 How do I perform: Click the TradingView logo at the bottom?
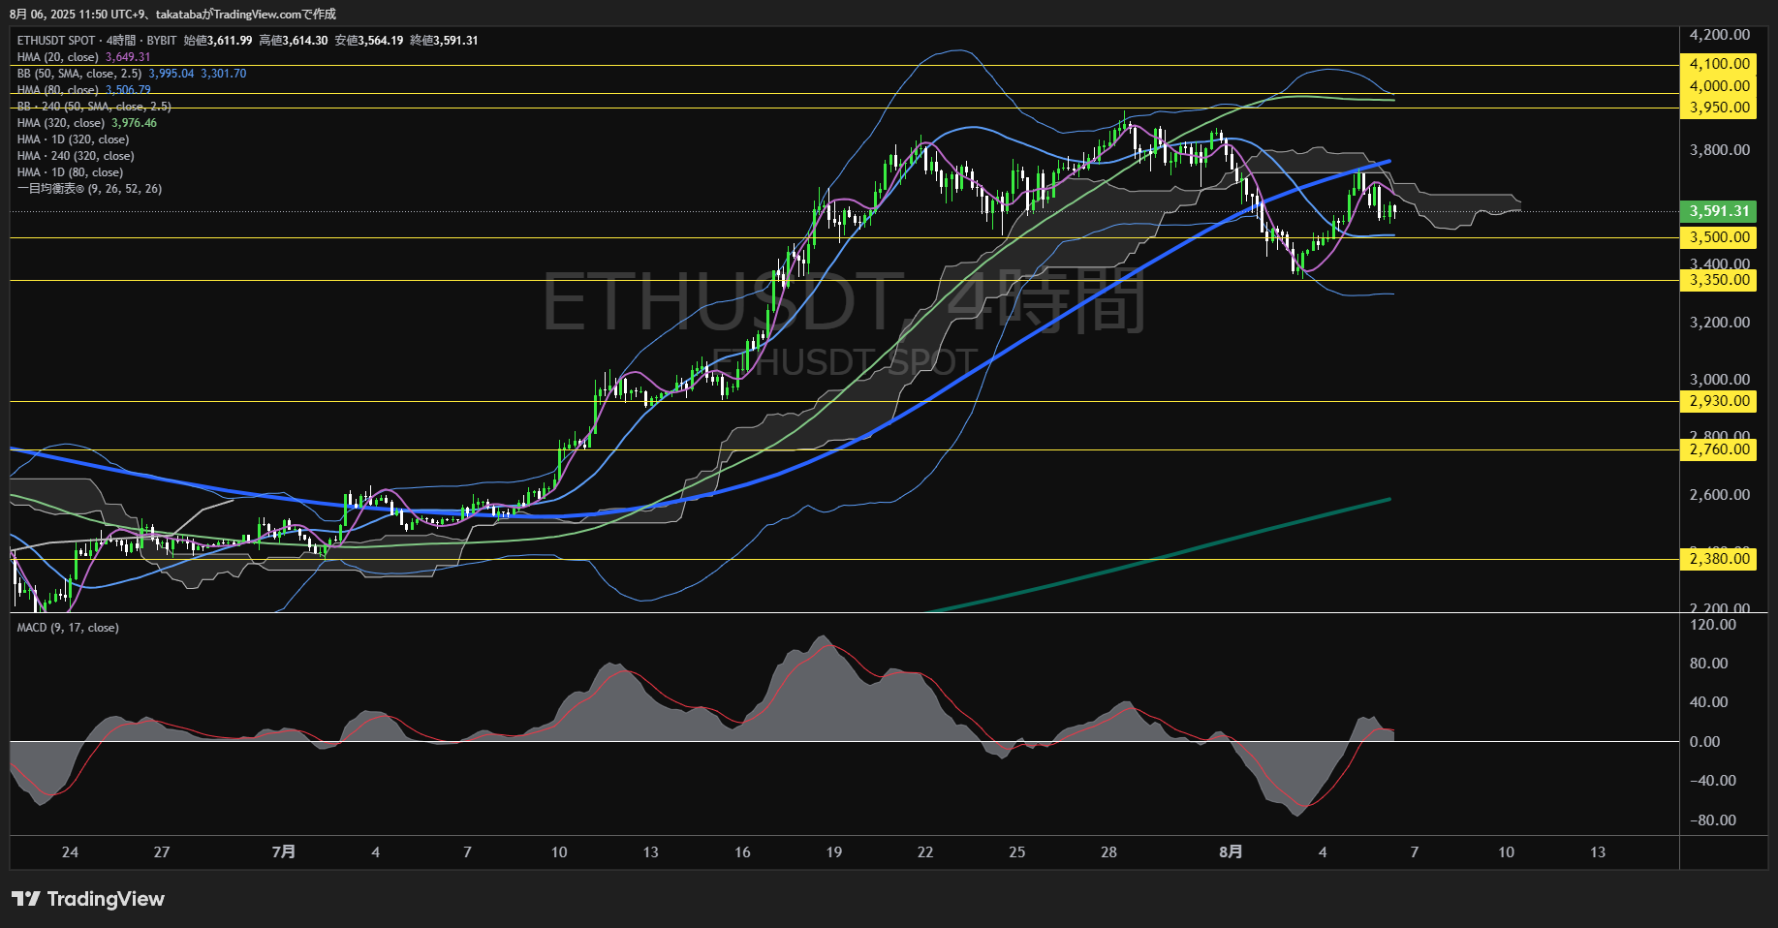coord(88,899)
